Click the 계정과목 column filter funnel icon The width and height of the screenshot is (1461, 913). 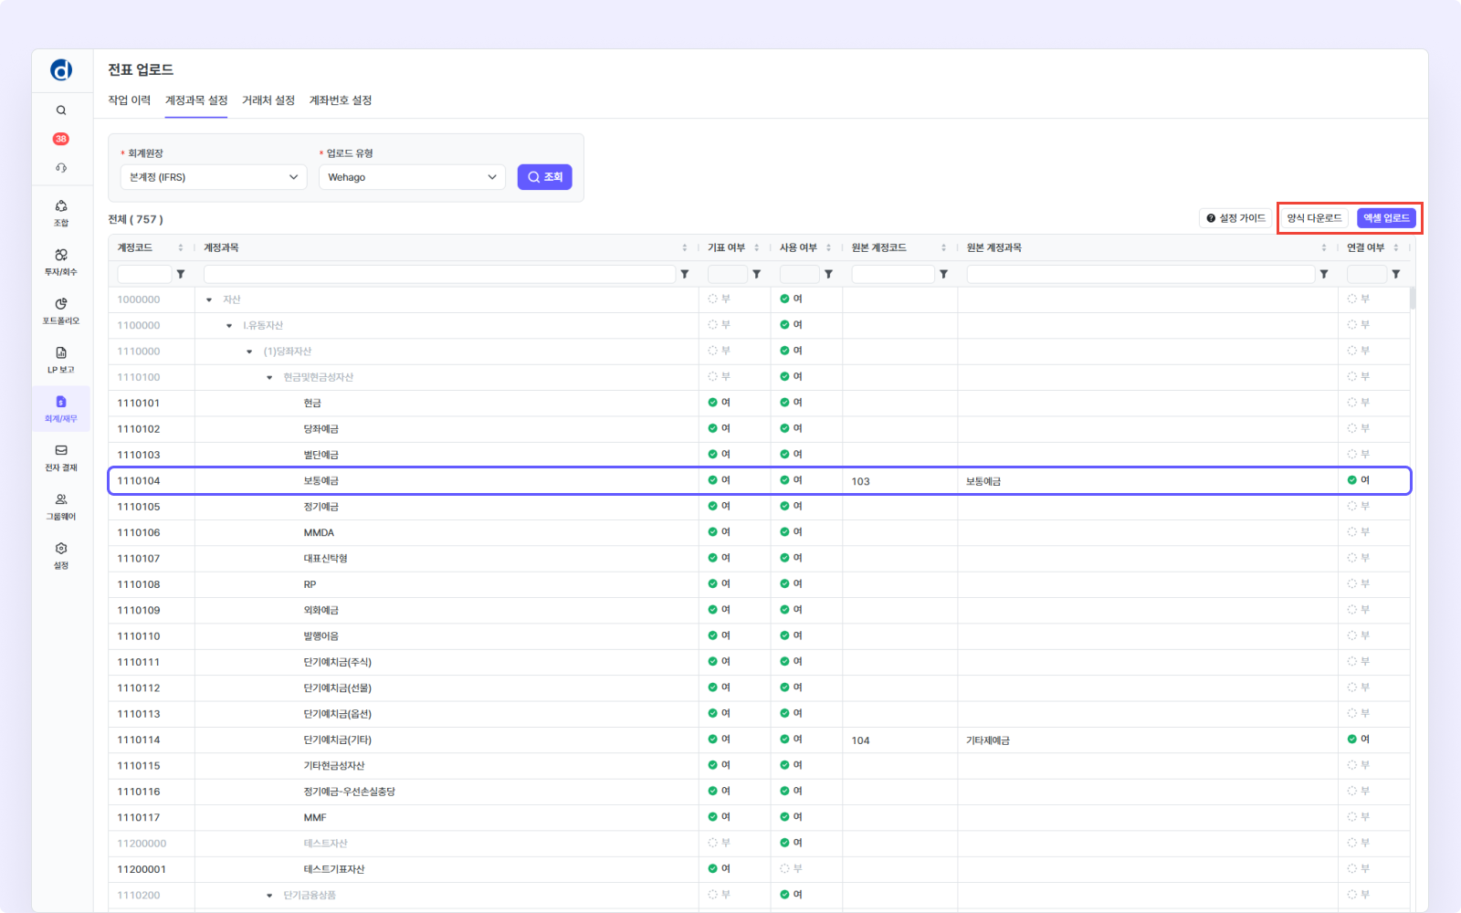click(x=685, y=274)
